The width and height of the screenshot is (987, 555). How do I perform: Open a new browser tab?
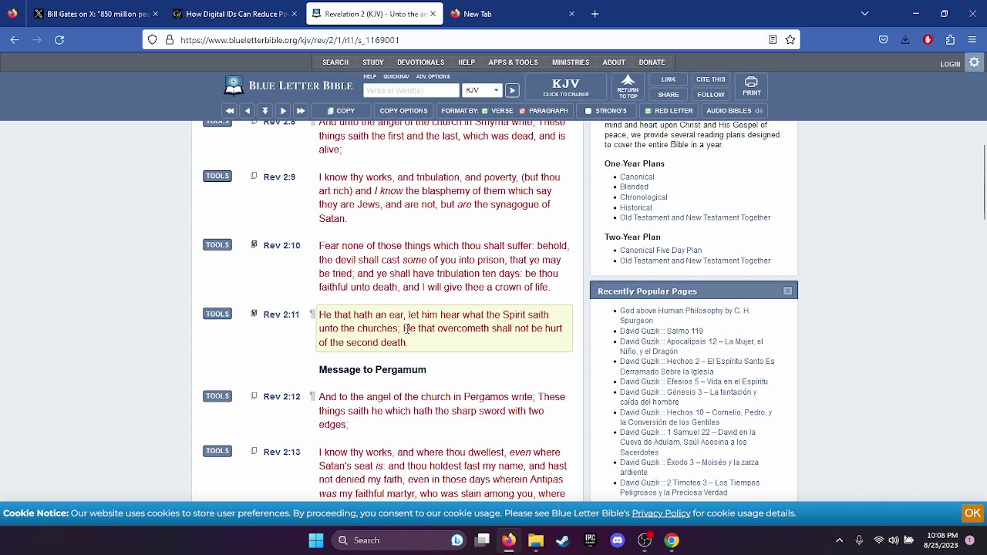click(595, 14)
